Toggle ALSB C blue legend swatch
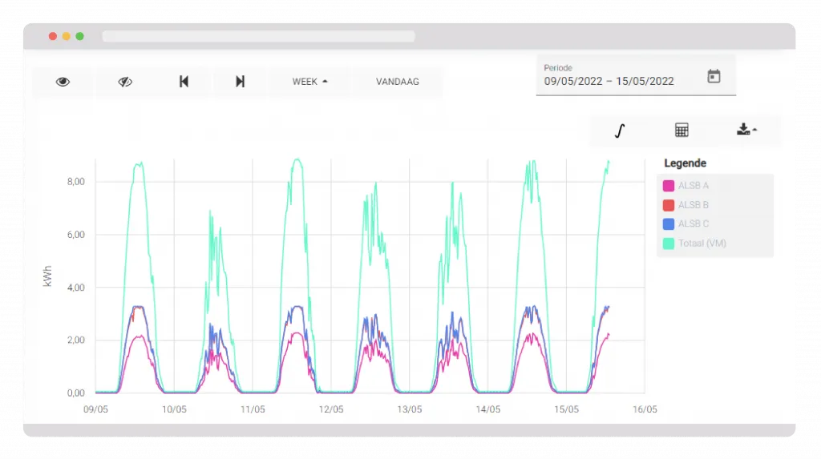Screen dimensions: 821x459 point(669,224)
